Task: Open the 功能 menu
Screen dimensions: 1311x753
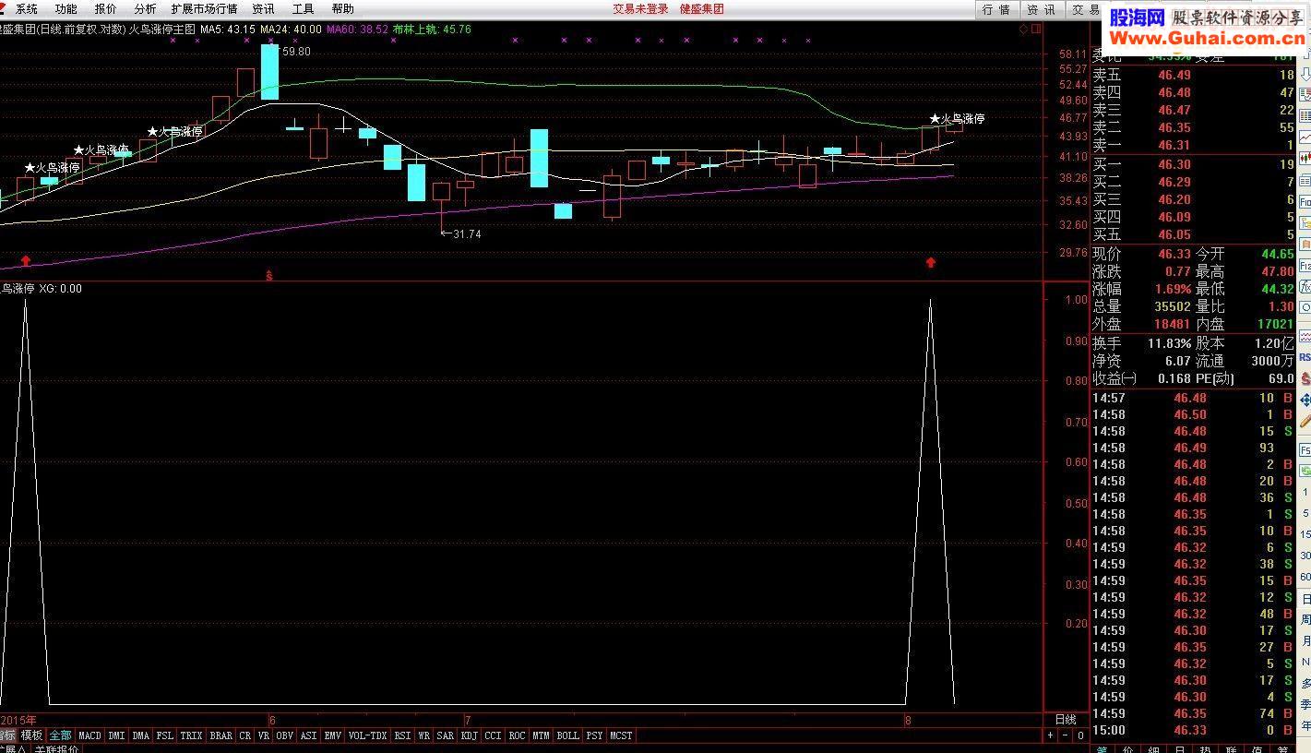Action: [66, 9]
